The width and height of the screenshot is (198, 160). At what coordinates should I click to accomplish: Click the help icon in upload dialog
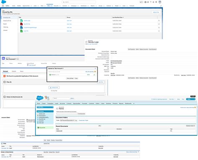point(95,72)
